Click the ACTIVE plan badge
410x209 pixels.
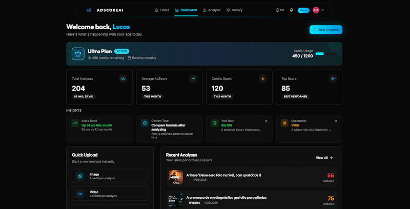tap(121, 51)
